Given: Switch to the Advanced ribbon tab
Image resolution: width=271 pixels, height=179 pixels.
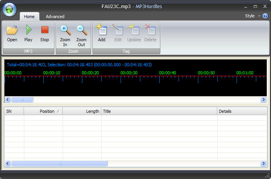Looking at the screenshot, I should click(55, 17).
